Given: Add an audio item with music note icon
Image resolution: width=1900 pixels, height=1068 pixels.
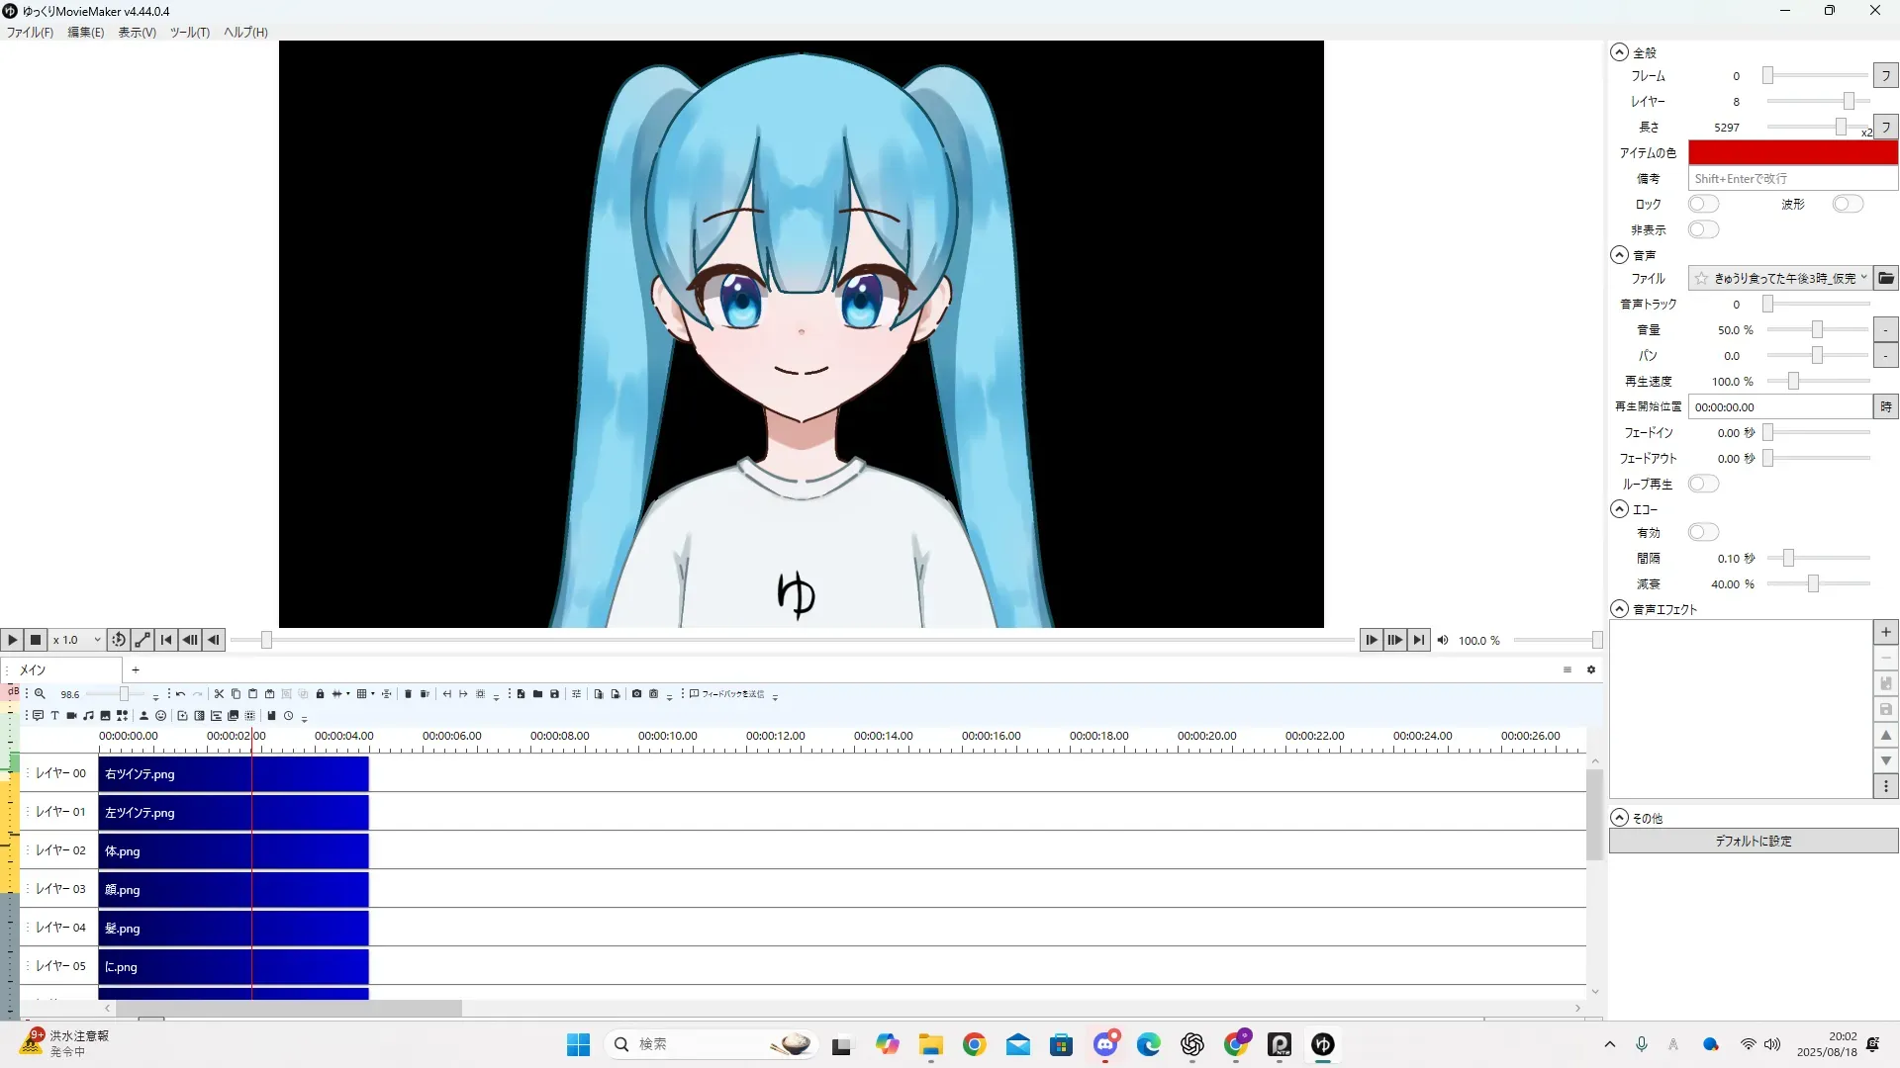Looking at the screenshot, I should click(88, 715).
